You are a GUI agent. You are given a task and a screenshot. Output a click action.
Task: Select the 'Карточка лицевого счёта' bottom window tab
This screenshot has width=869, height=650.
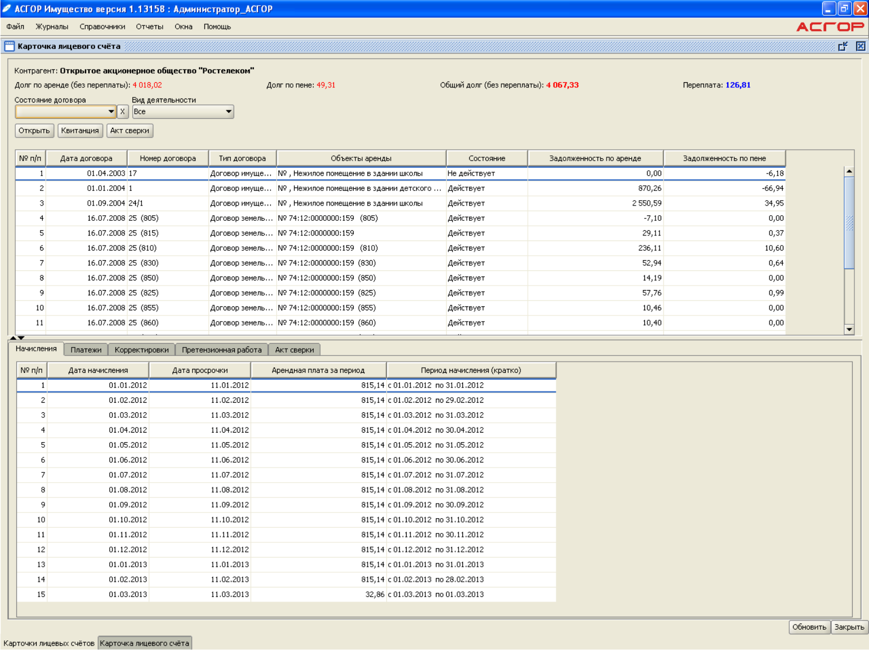click(x=145, y=643)
